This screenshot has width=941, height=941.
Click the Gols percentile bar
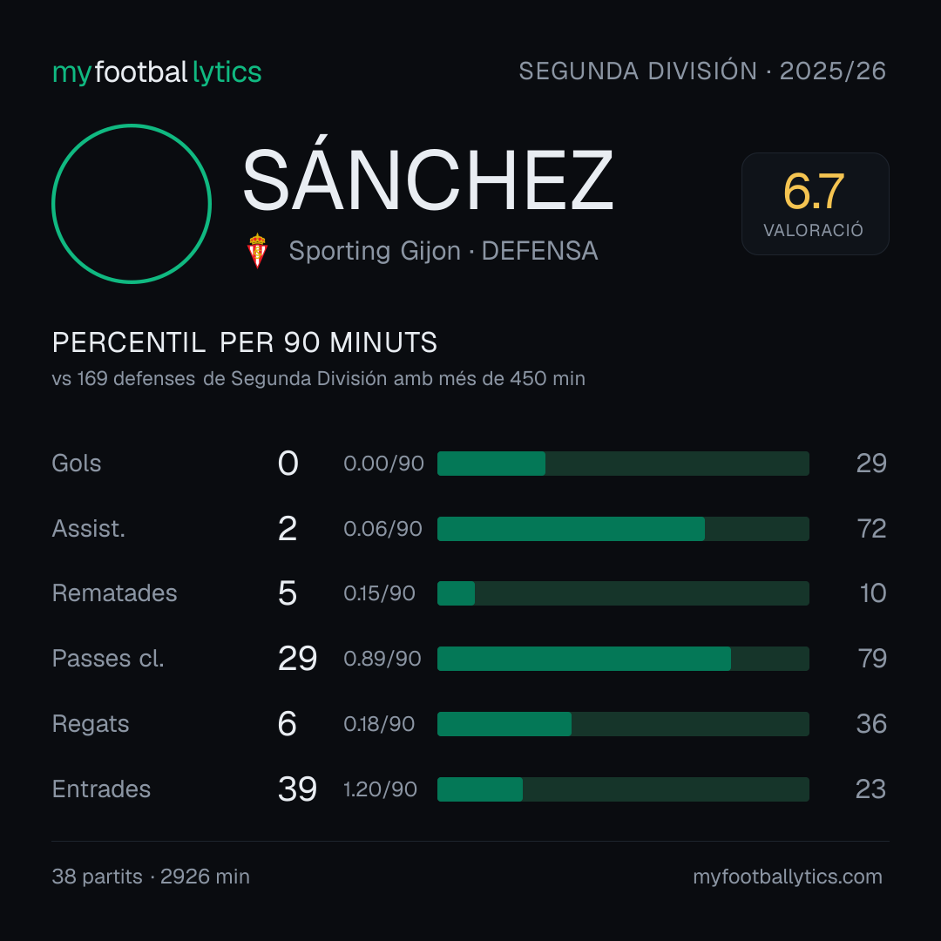[x=623, y=464]
